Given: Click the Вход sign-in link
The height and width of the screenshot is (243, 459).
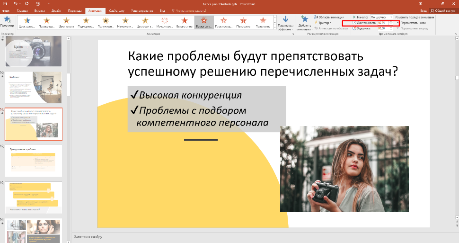Looking at the screenshot, I should (424, 11).
